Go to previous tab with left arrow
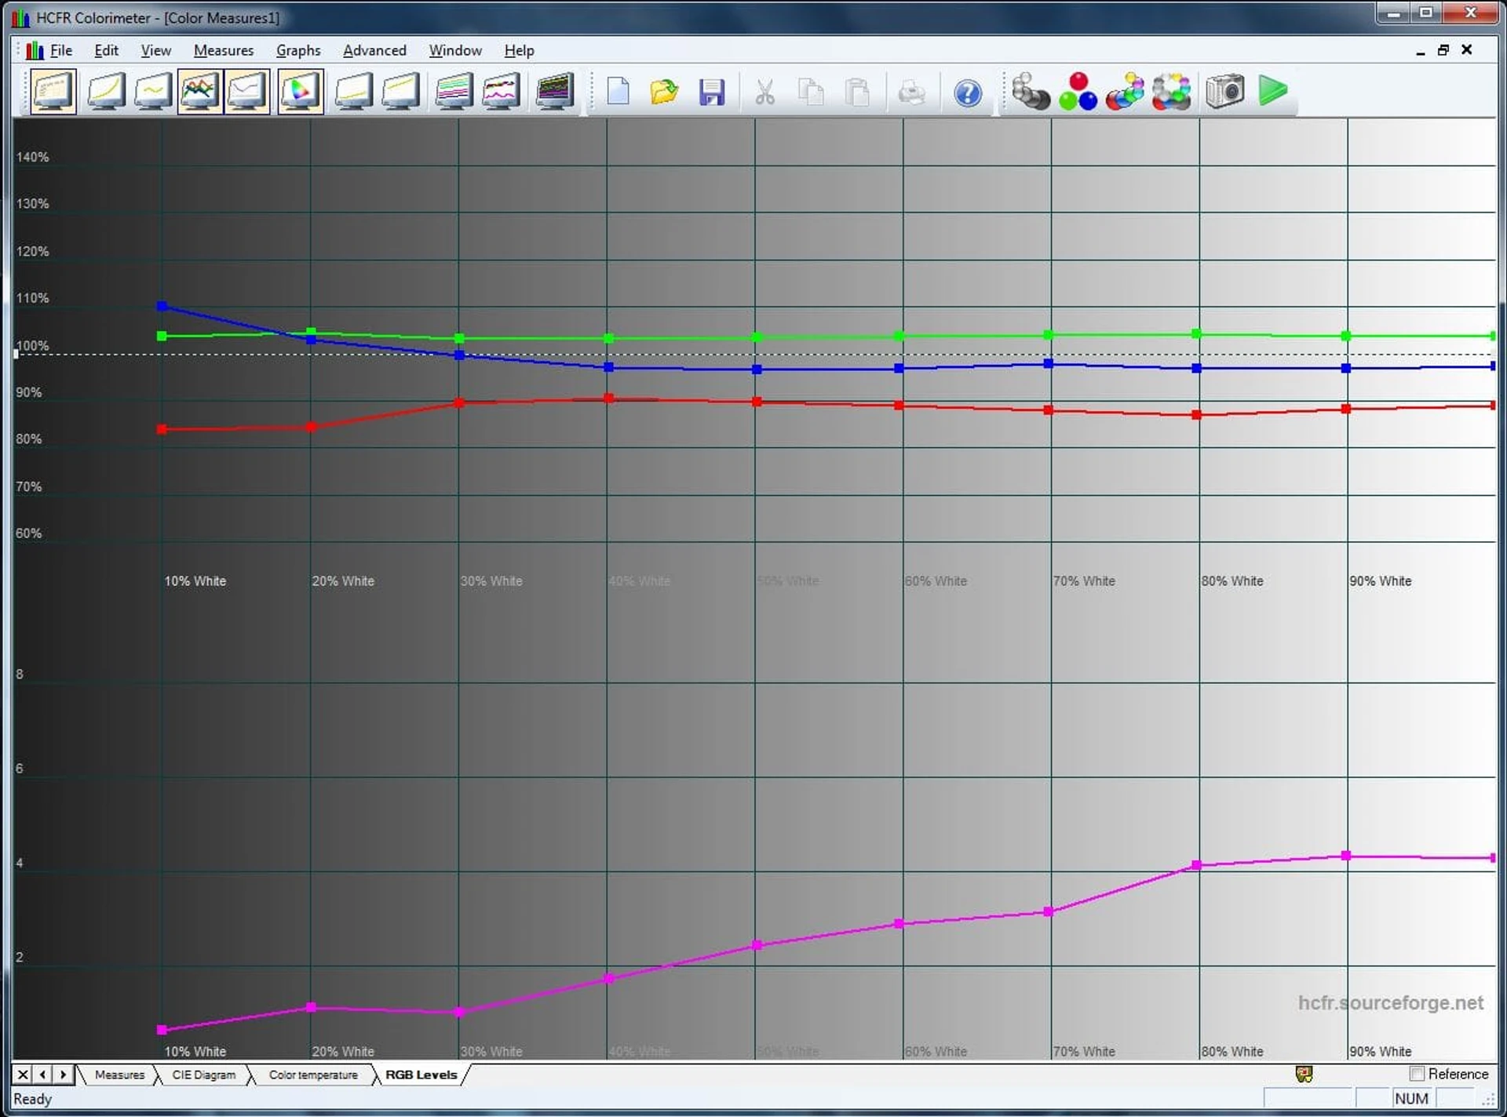 (43, 1075)
